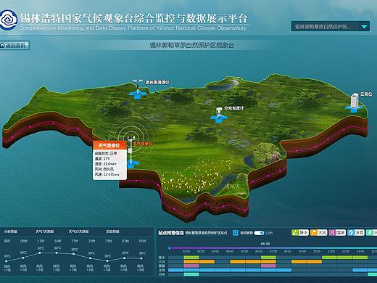
Task: Click the 站点预警信息 heading
Action: (171, 233)
